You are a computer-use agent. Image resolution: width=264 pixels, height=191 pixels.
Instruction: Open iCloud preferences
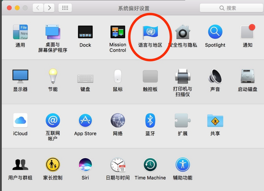pos(20,121)
